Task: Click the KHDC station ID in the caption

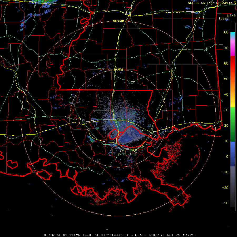Action: click(154, 235)
